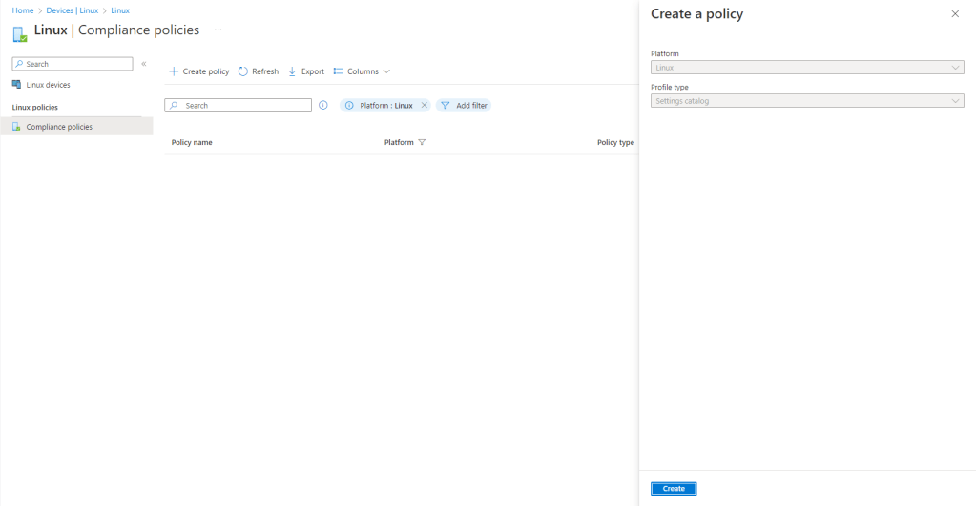
Task: Click the Refresh icon in toolbar
Action: (x=243, y=71)
